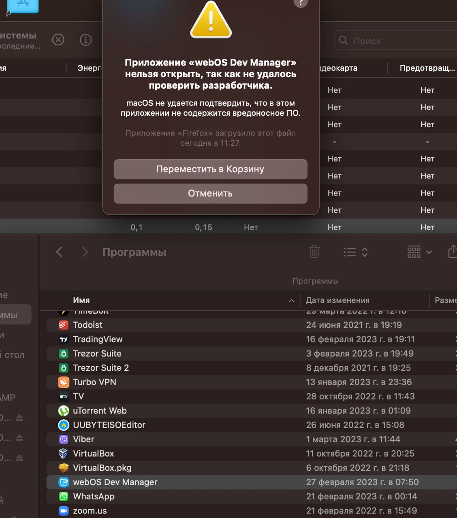Select the "UUBYTEISOEditor" file name
This screenshot has height=518, width=457.
pyautogui.click(x=109, y=425)
